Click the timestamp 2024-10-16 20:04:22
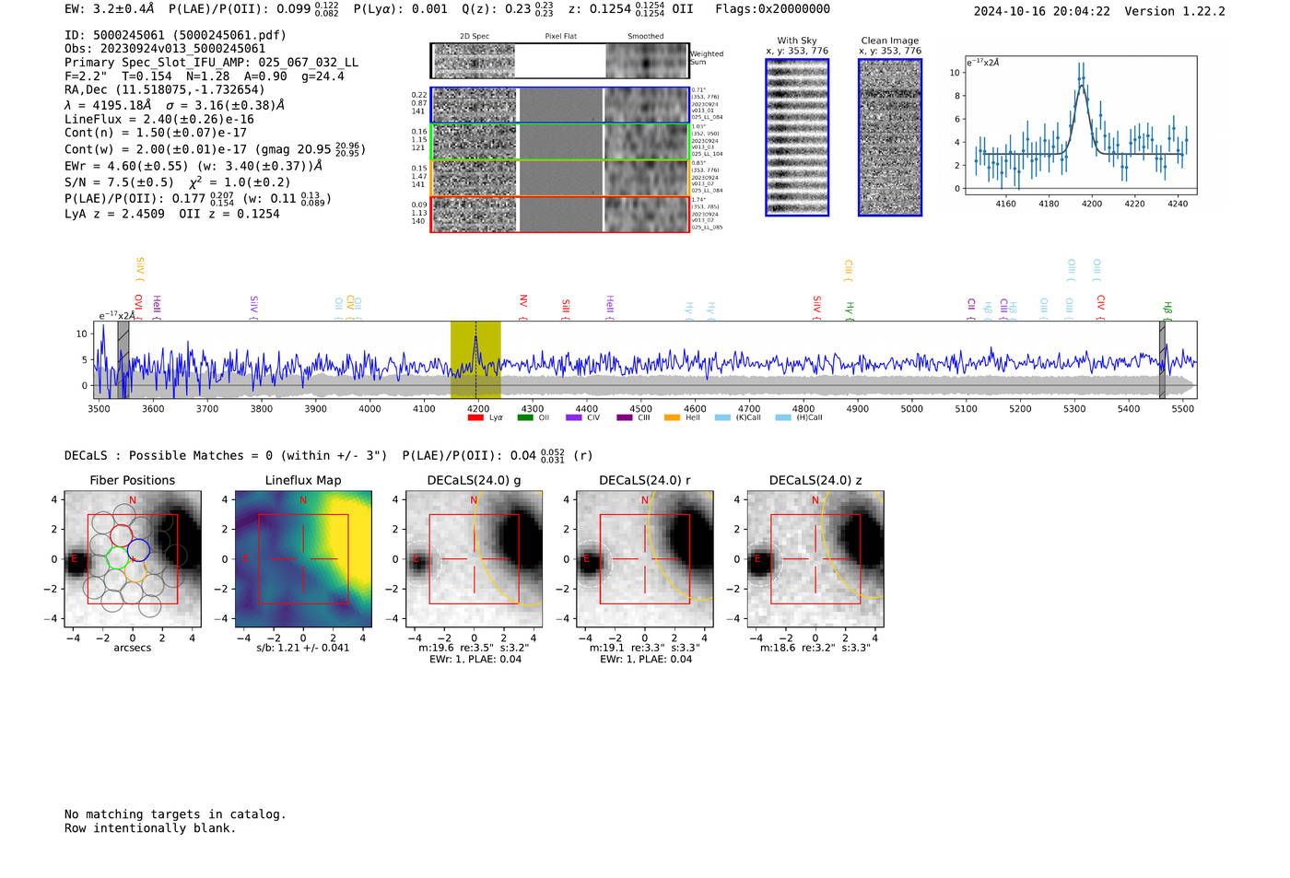The height and width of the screenshot is (878, 1290). pyautogui.click(x=1041, y=11)
